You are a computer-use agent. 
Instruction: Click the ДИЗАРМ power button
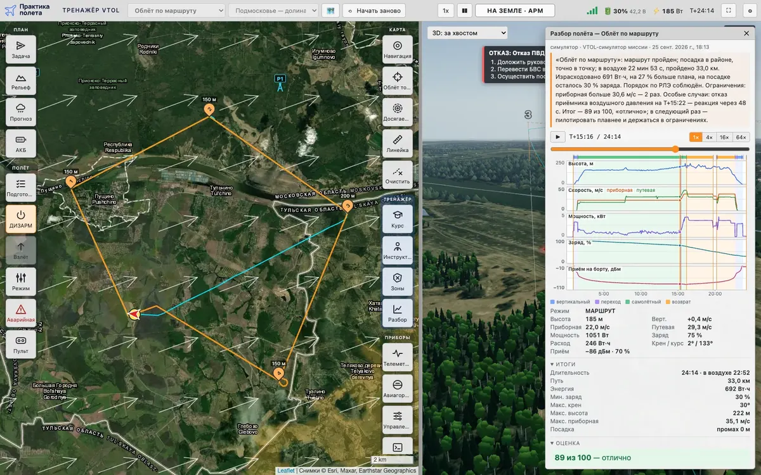click(21, 220)
